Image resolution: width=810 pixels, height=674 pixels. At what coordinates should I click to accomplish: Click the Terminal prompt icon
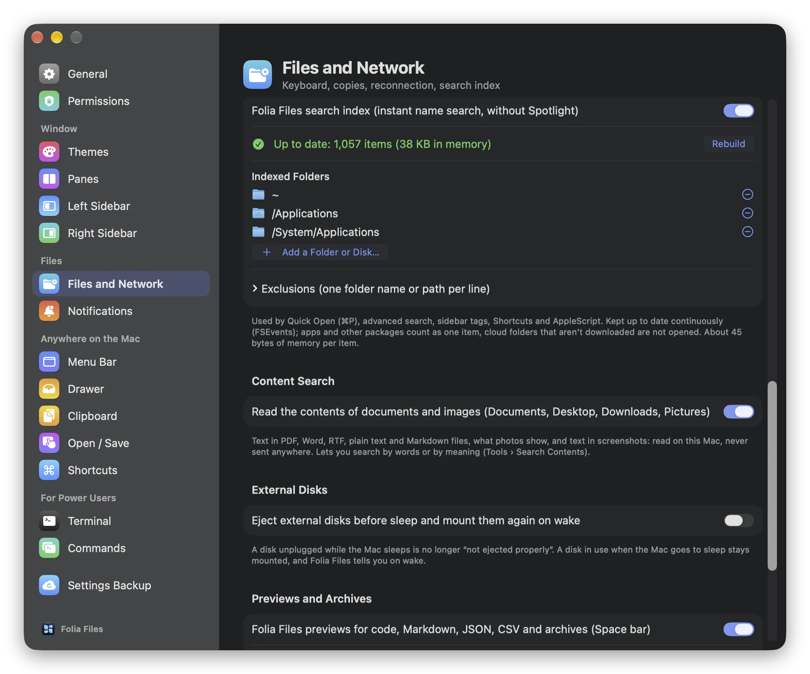click(49, 521)
